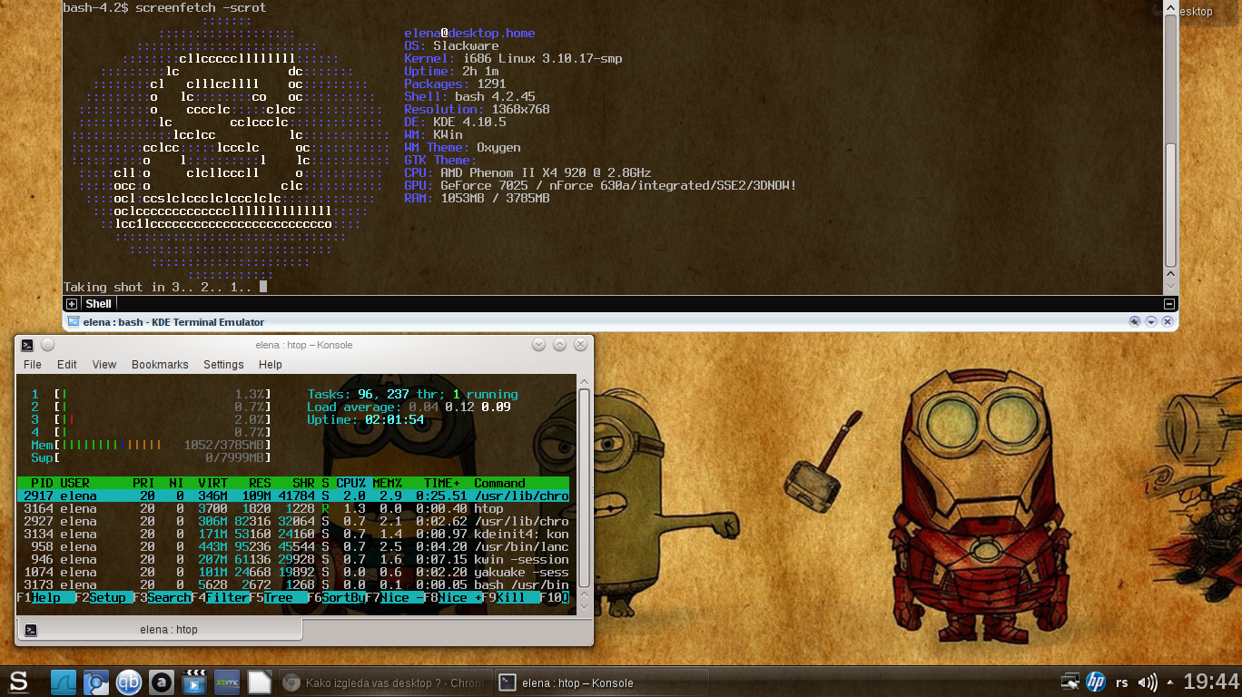Toggle Yakuake keep-open pin button
The height and width of the screenshot is (697, 1242).
1135,321
